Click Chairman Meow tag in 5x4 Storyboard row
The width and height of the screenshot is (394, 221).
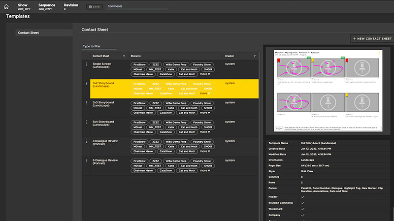pos(143,132)
